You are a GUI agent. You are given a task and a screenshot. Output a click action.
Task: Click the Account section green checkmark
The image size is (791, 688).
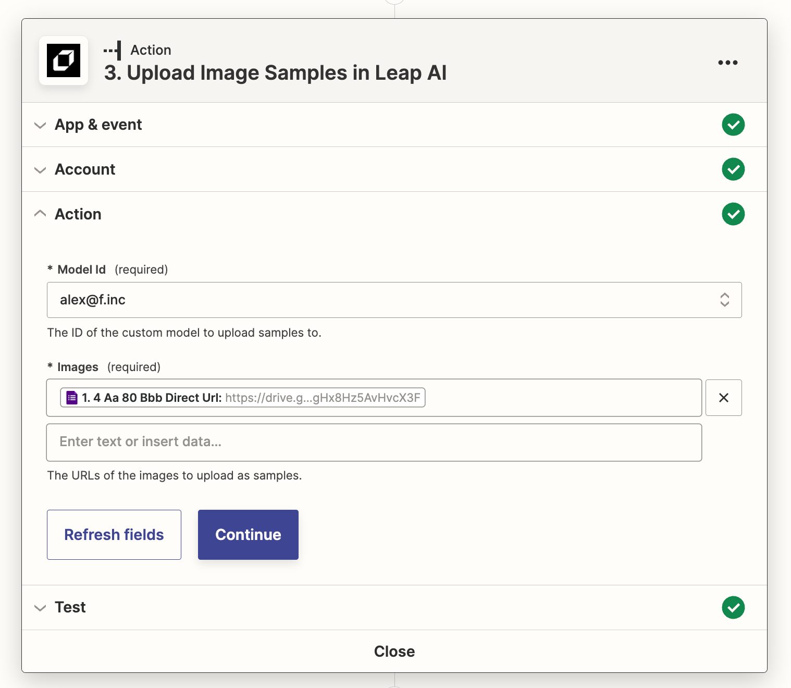(x=733, y=169)
